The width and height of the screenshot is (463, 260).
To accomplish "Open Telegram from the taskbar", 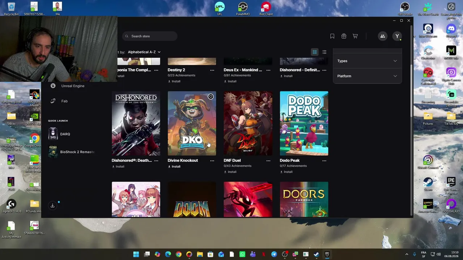I will (x=274, y=254).
